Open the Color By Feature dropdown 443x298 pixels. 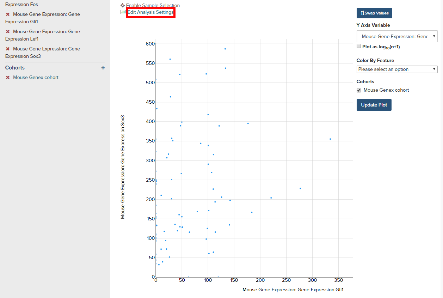pyautogui.click(x=397, y=69)
